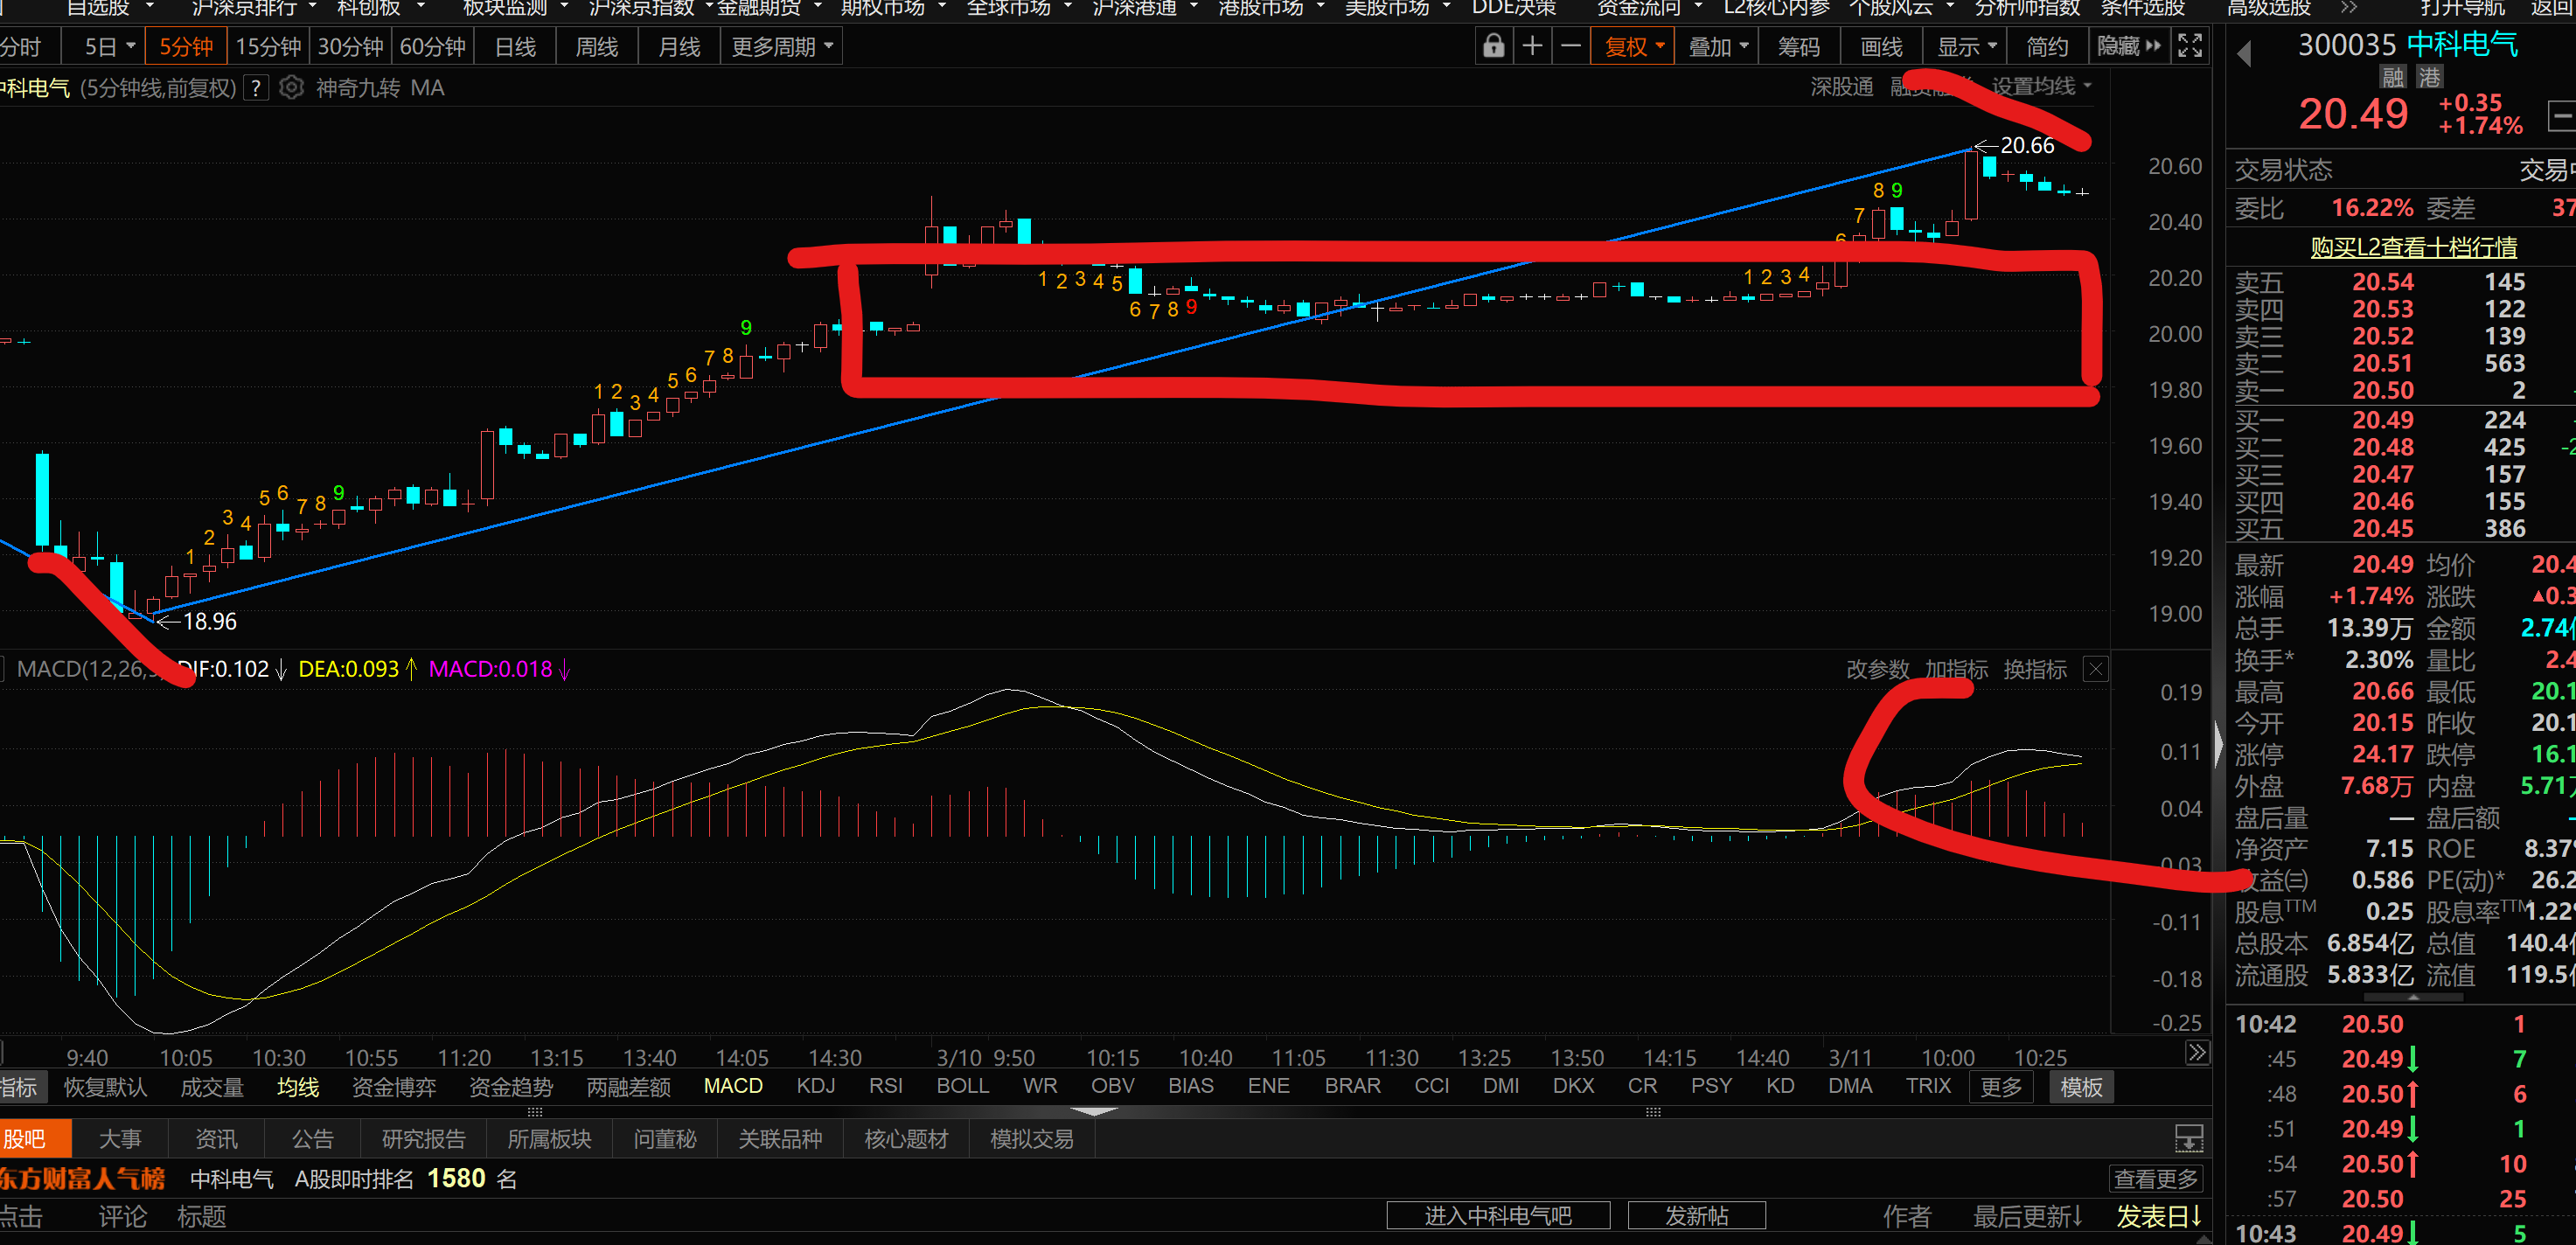Switch to the 15分钟 period tab
The height and width of the screenshot is (1245, 2576).
pyautogui.click(x=268, y=46)
